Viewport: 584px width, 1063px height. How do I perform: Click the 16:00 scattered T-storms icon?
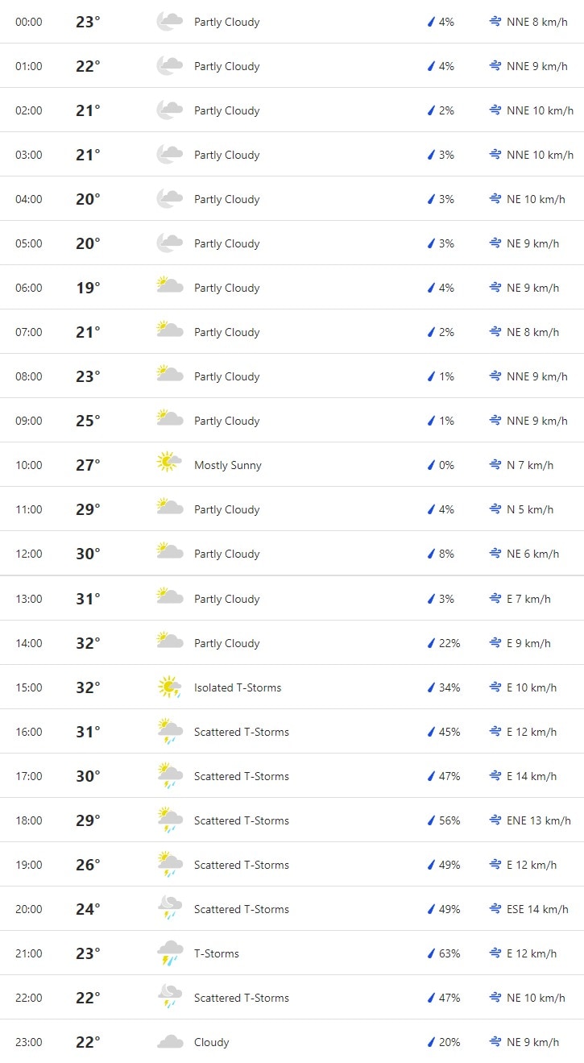coord(169,732)
